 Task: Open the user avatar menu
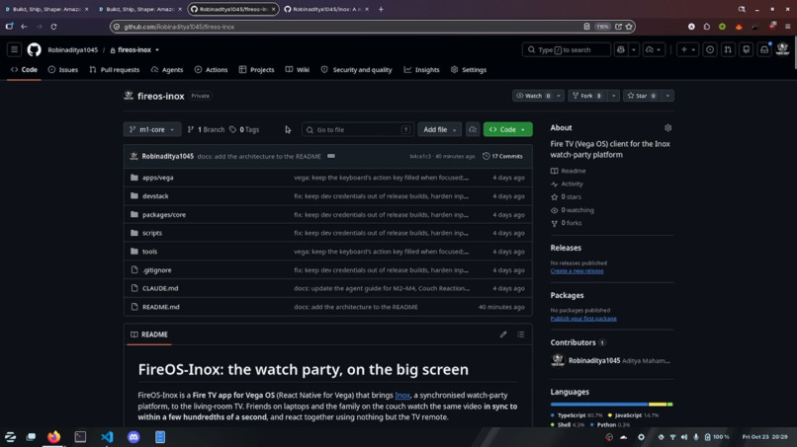click(783, 49)
